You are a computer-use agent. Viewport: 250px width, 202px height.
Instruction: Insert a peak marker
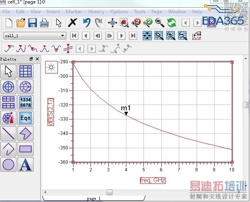(21, 49)
